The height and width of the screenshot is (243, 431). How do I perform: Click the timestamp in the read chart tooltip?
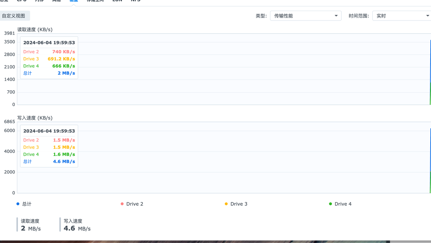(49, 43)
